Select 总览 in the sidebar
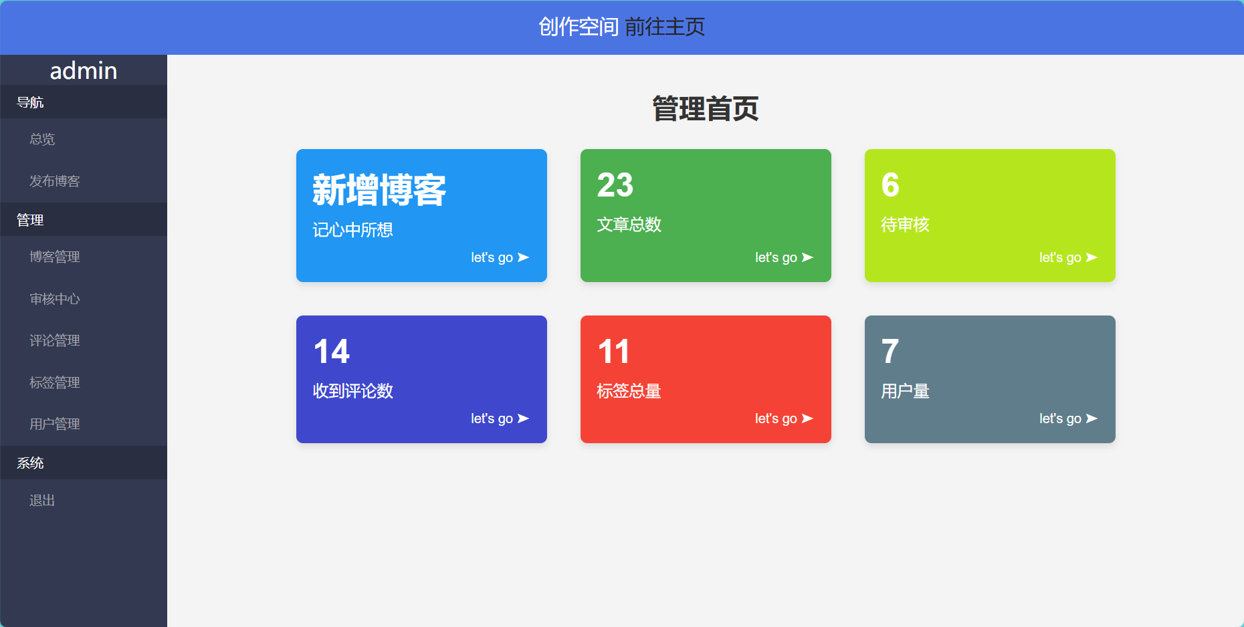This screenshot has height=627, width=1244. 42,139
